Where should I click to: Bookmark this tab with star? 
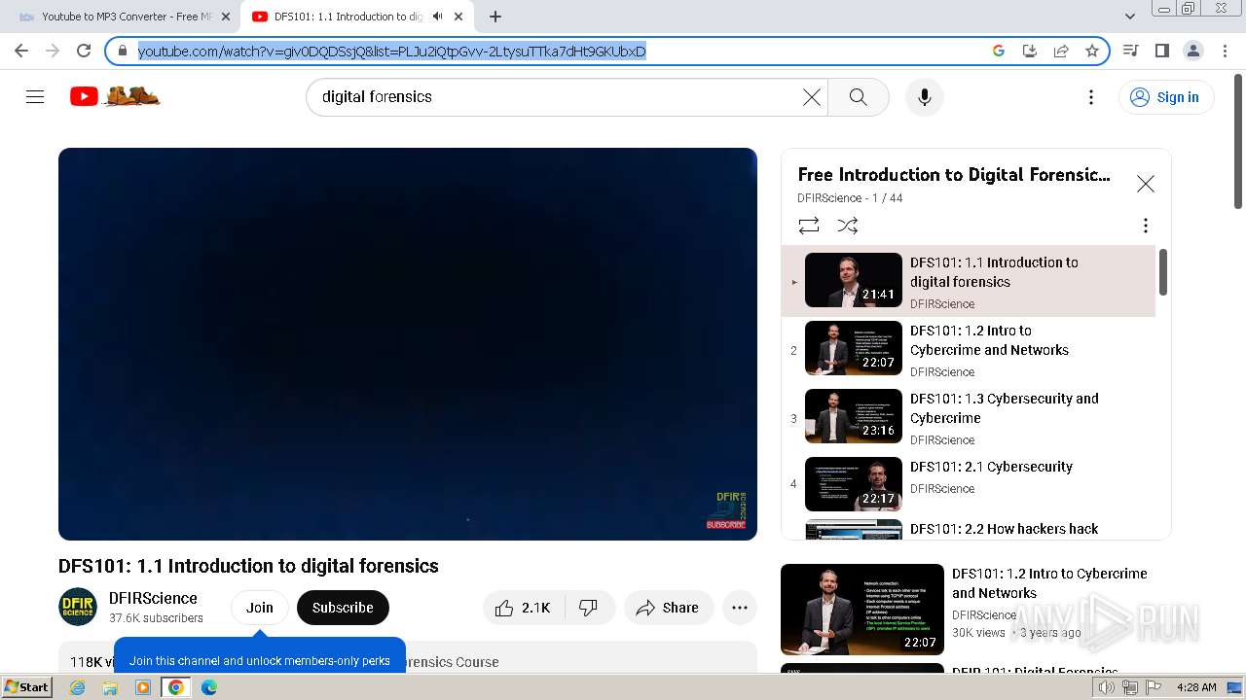1092,51
